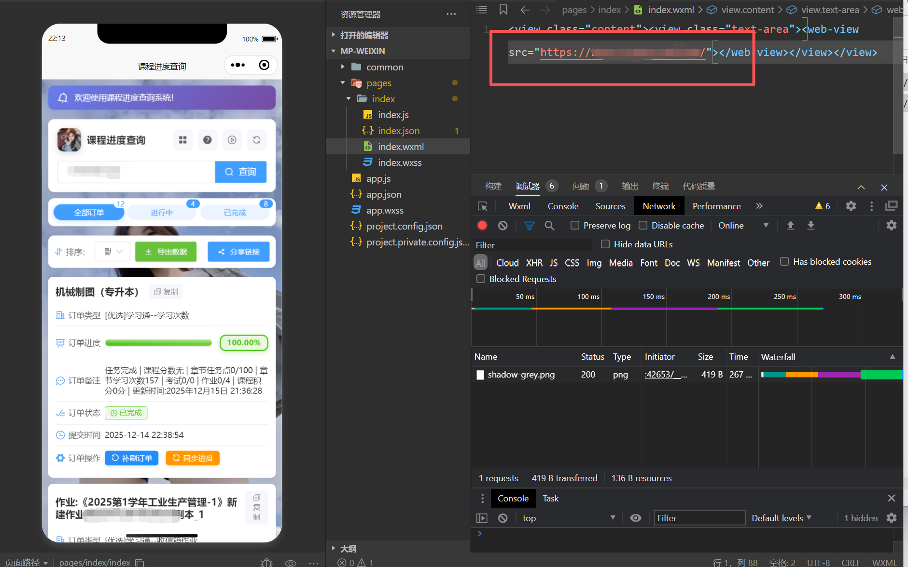The width and height of the screenshot is (908, 567).
Task: Open the network search magnifier icon
Action: pos(549,225)
